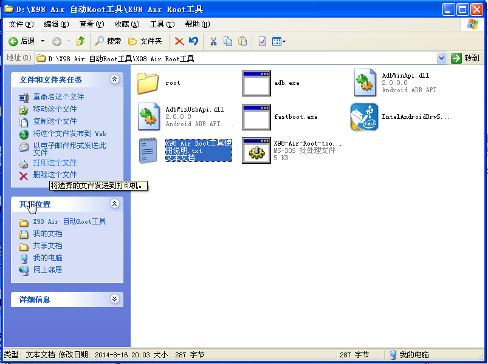488x364 pixels.
Task: Click 打印这个文件 link
Action: tap(55, 163)
